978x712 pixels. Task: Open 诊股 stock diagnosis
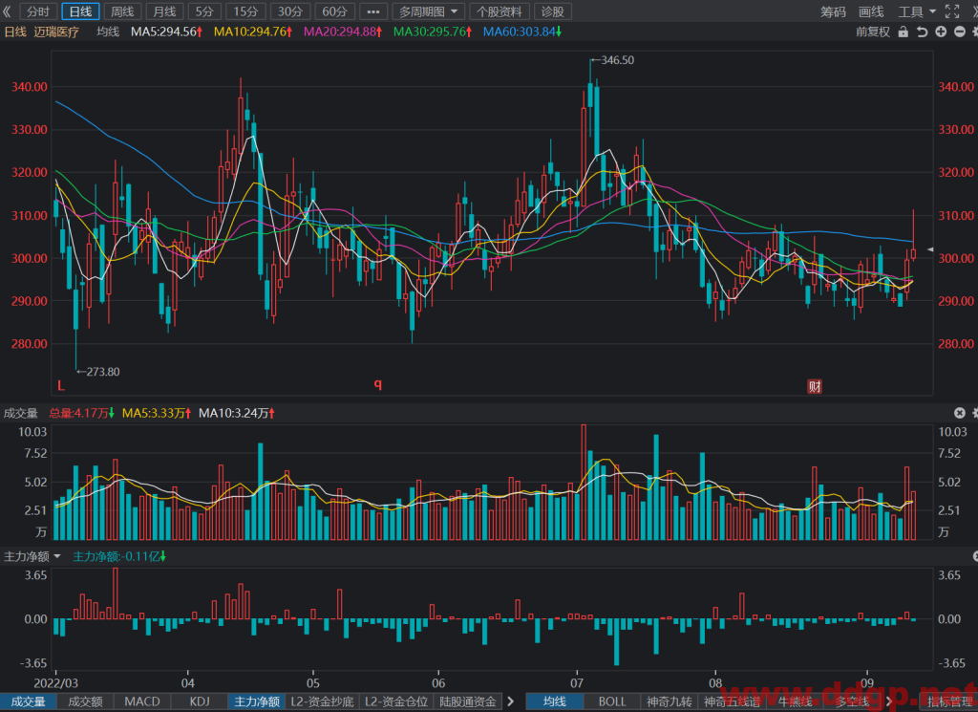[x=552, y=11]
